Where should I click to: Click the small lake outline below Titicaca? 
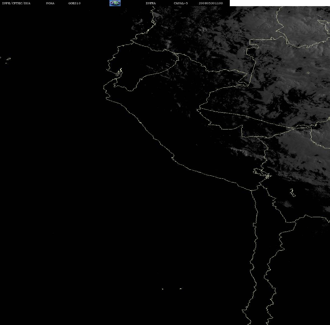[x=292, y=192]
